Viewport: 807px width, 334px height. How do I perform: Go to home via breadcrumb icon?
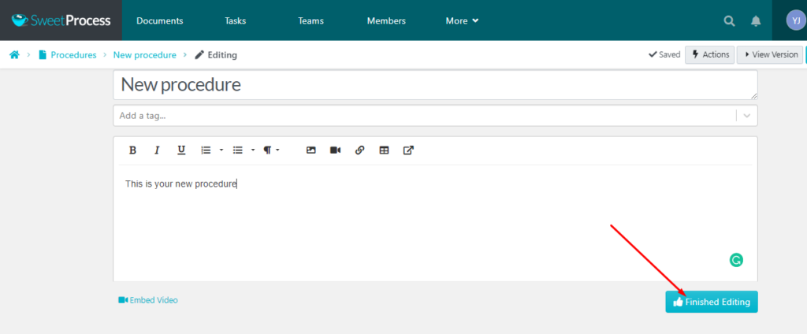(x=14, y=55)
